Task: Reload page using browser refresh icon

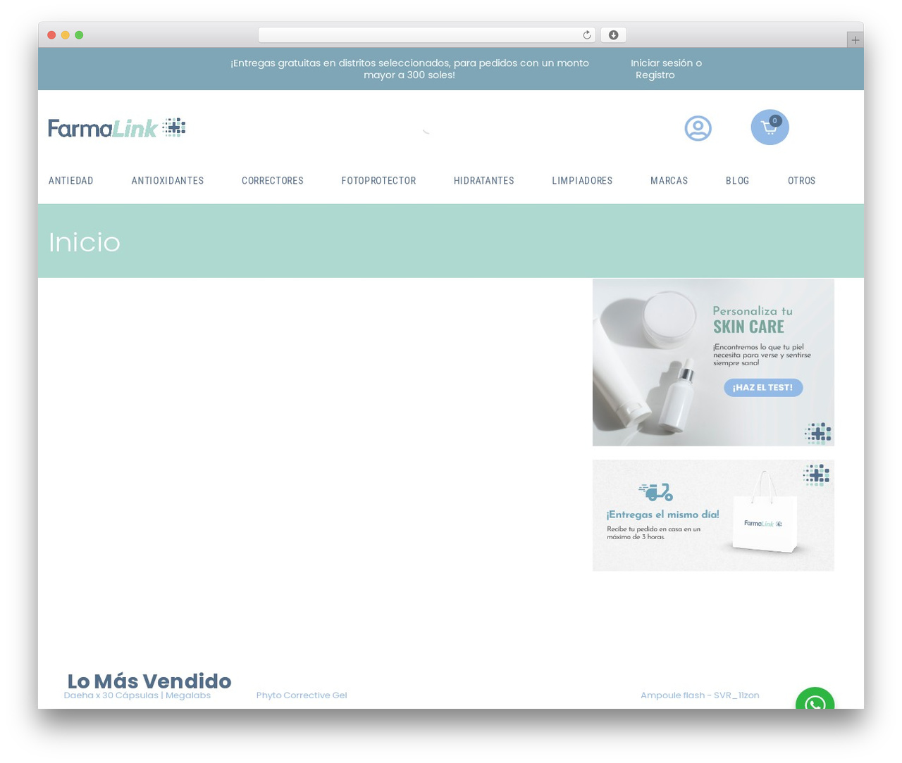Action: (586, 35)
